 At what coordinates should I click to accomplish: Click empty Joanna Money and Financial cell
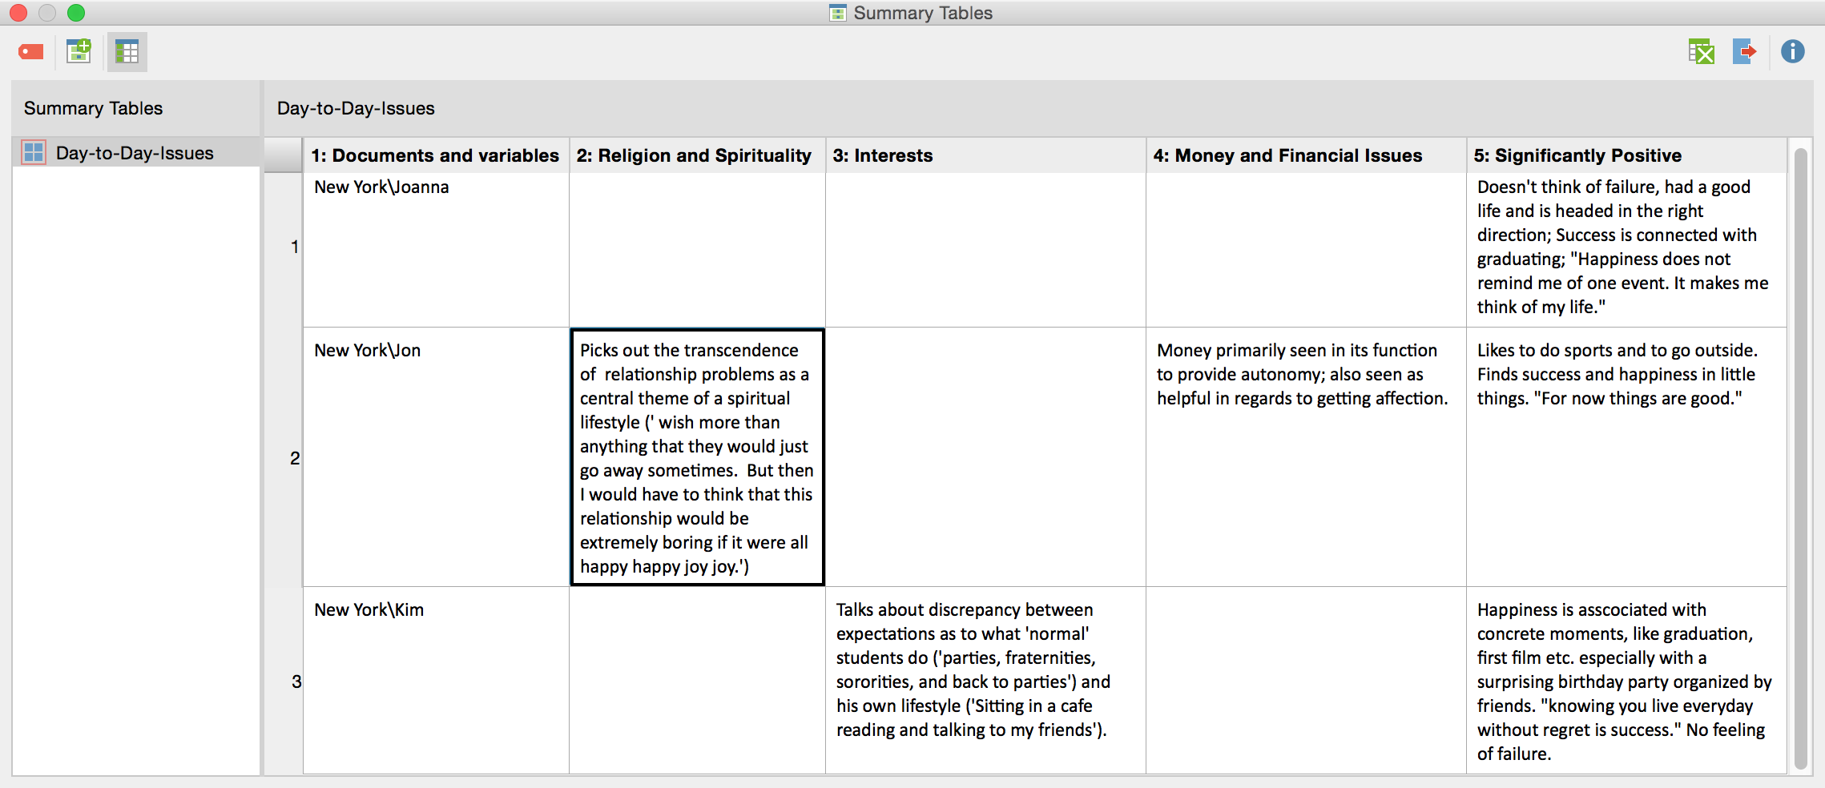[x=1306, y=250]
